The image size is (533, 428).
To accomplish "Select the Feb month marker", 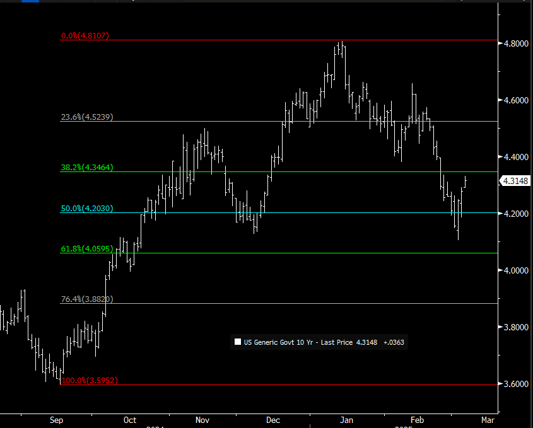I will coord(417,419).
